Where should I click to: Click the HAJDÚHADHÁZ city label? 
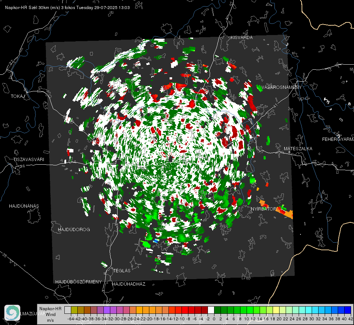(x=129, y=284)
